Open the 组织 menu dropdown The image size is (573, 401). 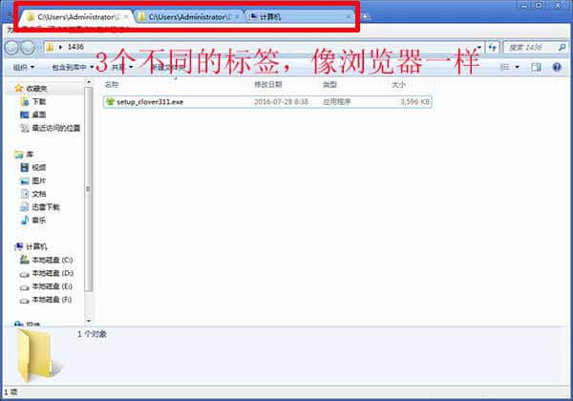(x=24, y=67)
